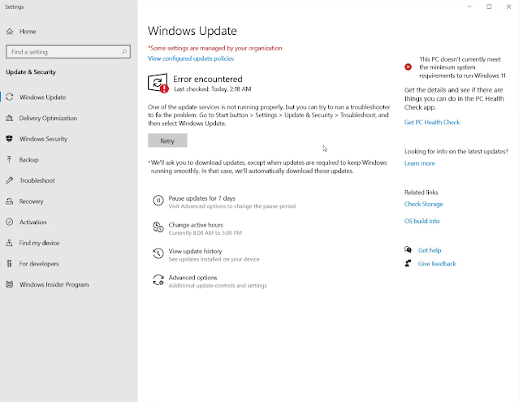The image size is (519, 402).
Task: Click Get PC Health Check link
Action: coord(432,122)
